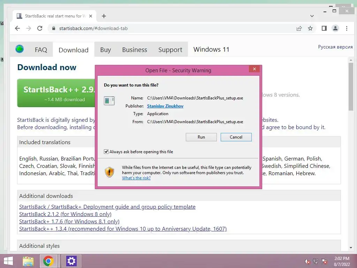This screenshot has width=357, height=268.
Task: Open the tab search chevron
Action: tap(312, 16)
